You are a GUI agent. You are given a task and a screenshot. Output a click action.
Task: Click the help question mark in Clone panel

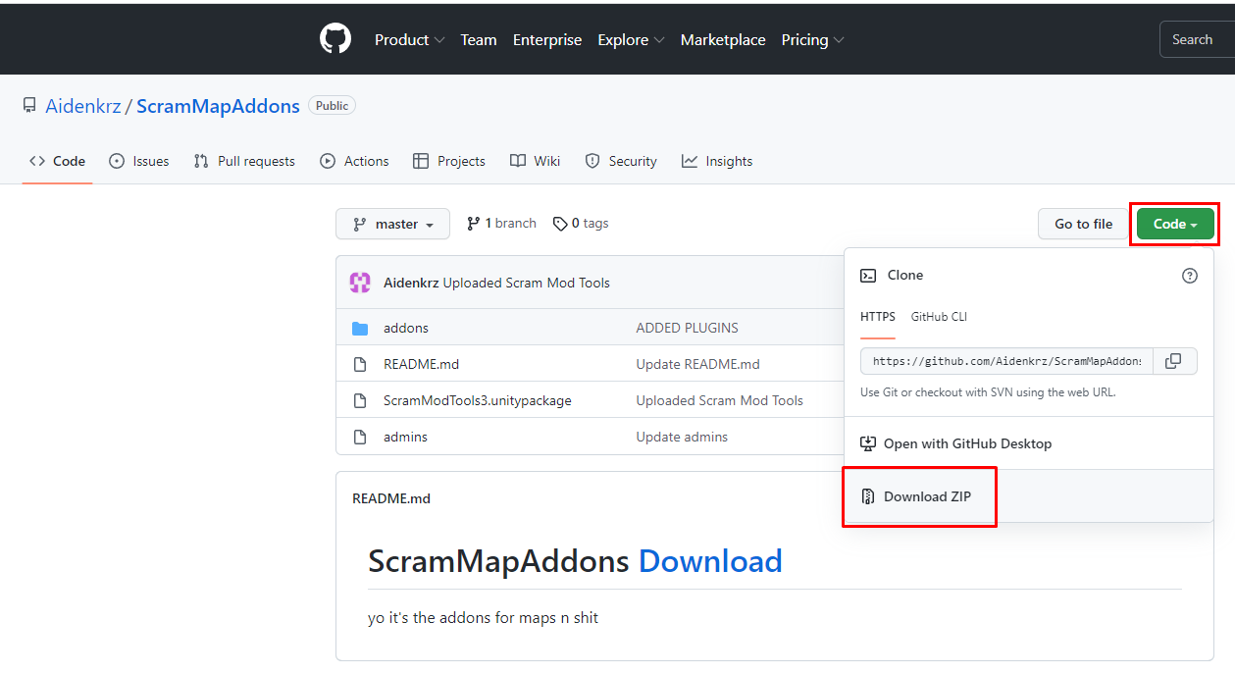(x=1190, y=276)
